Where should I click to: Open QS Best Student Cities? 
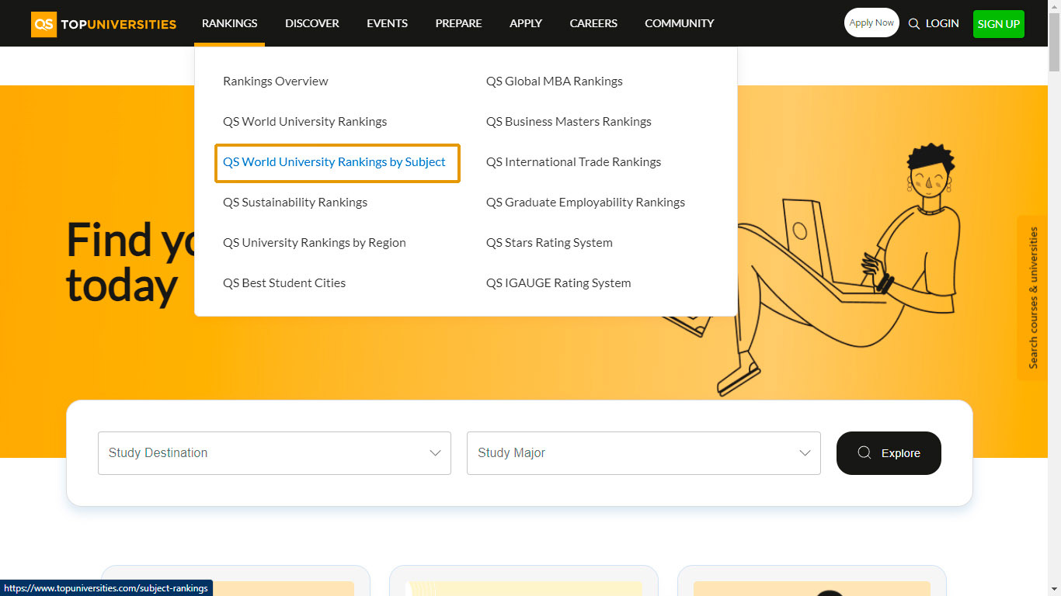click(284, 283)
